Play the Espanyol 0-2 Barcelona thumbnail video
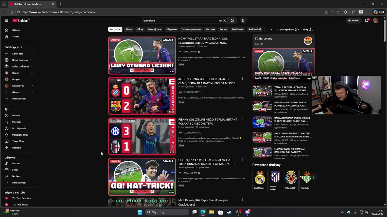 click(x=142, y=96)
